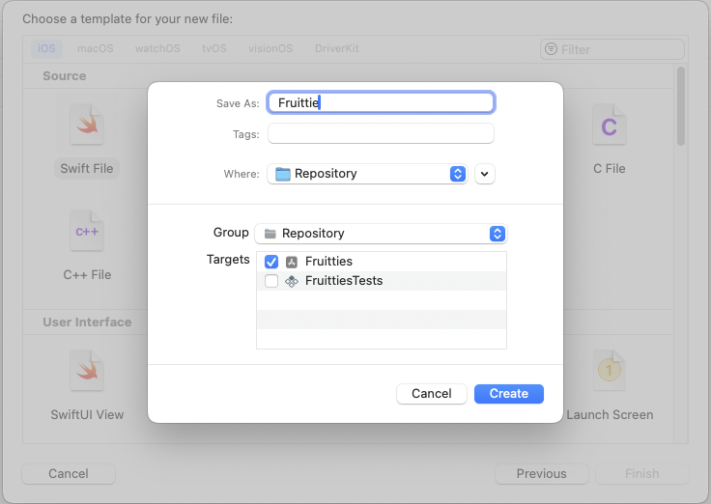Select the Swift File template icon
The width and height of the screenshot is (711, 504).
(87, 126)
